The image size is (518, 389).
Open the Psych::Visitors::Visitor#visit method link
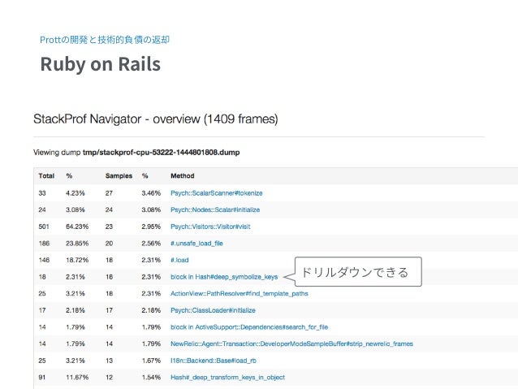point(210,227)
